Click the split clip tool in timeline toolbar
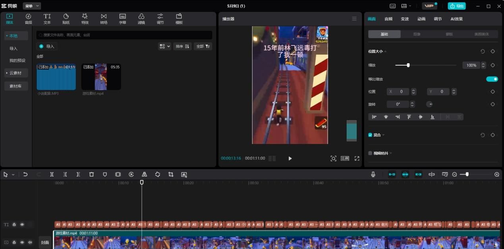The width and height of the screenshot is (504, 249). pos(52,175)
